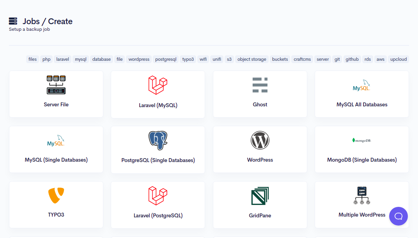The height and width of the screenshot is (238, 418).
Task: Select the PostgreSQL (Single Databases) label
Action: coord(158,160)
